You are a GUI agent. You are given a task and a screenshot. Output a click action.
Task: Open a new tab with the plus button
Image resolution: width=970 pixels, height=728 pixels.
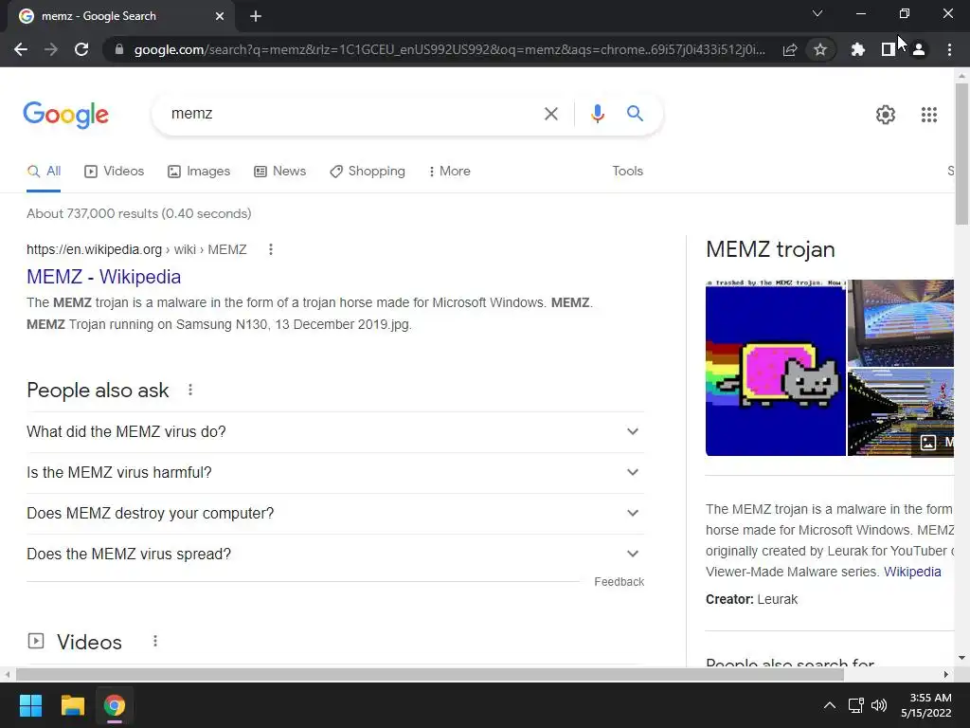tap(256, 16)
